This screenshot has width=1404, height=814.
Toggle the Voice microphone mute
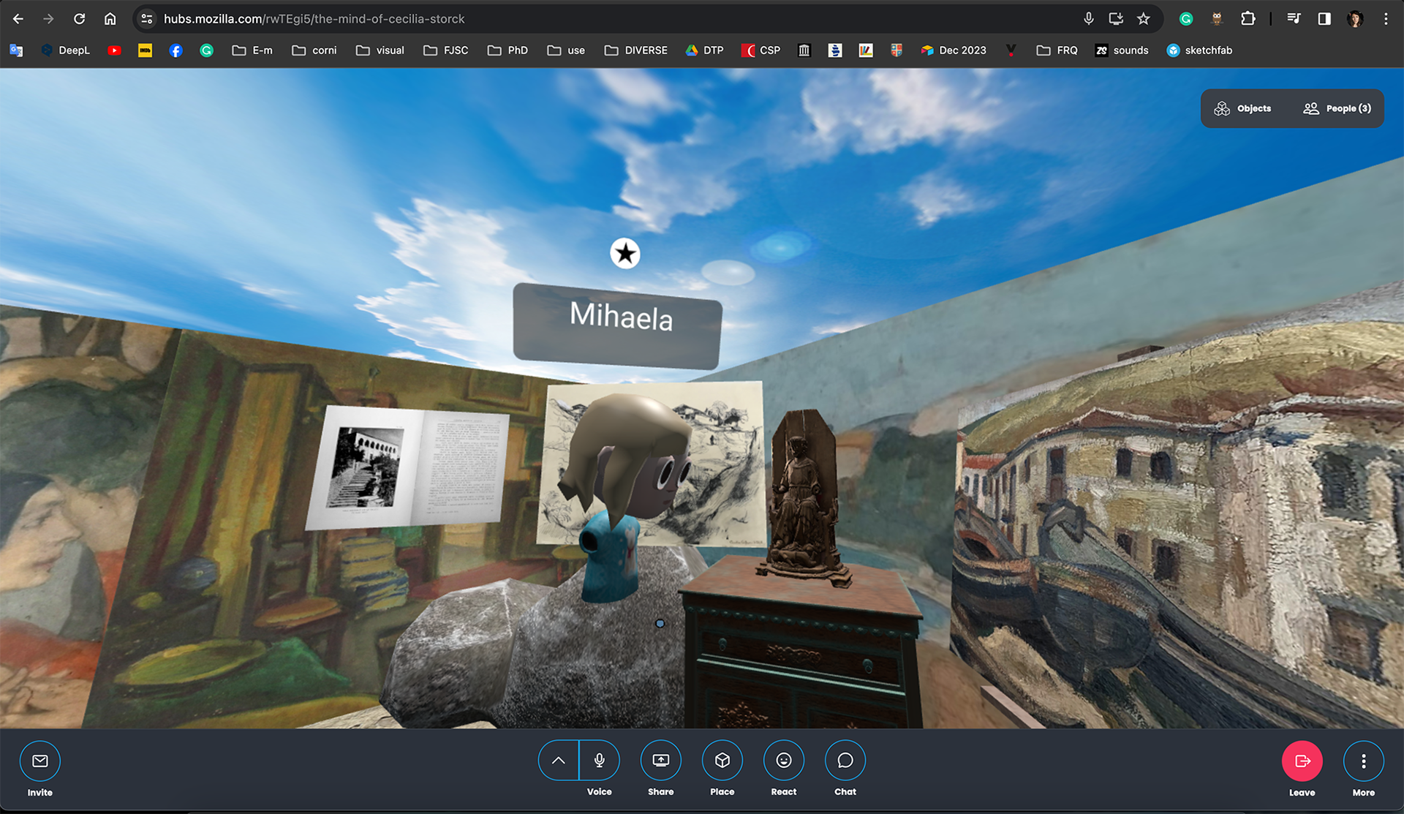[x=600, y=761]
